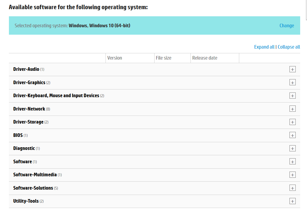This screenshot has height=224, width=307.
Task: Click the Expand all link
Action: [x=264, y=47]
